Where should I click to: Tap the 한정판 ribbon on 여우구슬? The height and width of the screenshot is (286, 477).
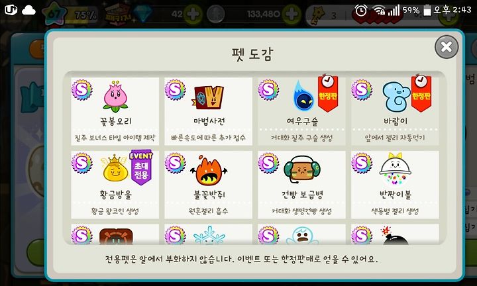328,93
